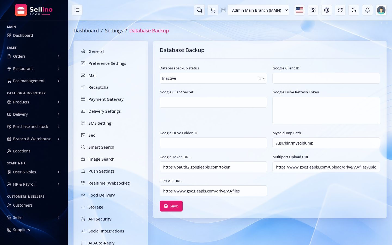This screenshot has width=392, height=245.
Task: Clear the Inactive status selection
Action: pyautogui.click(x=260, y=78)
